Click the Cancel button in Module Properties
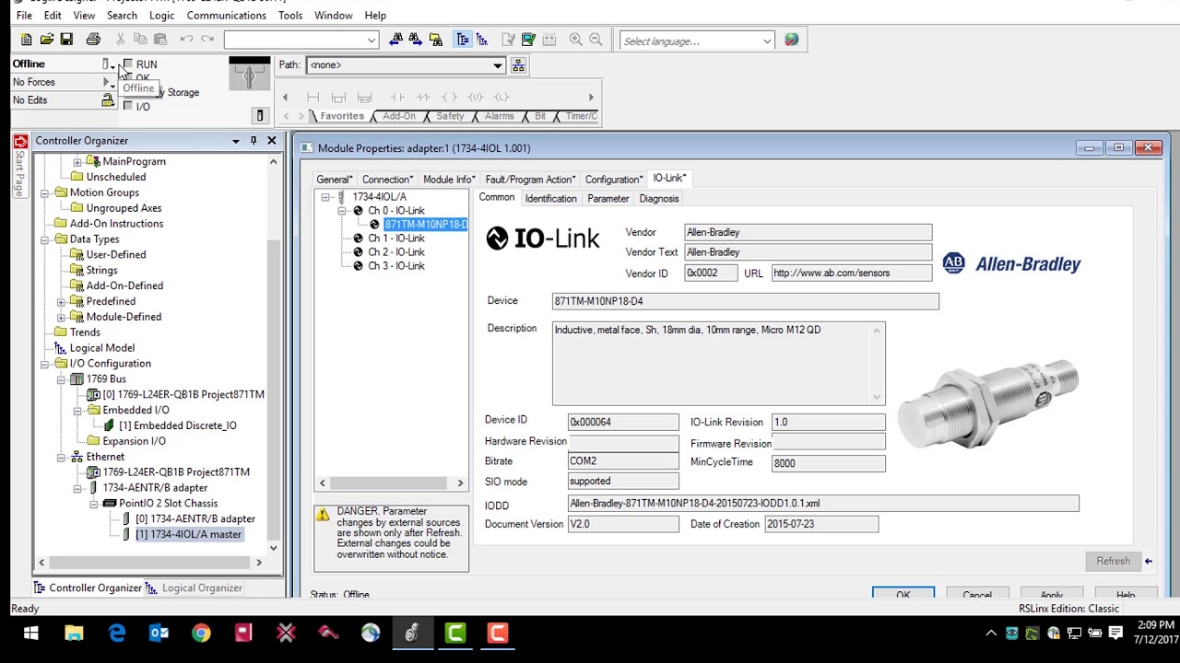1180x663 pixels. tap(977, 594)
